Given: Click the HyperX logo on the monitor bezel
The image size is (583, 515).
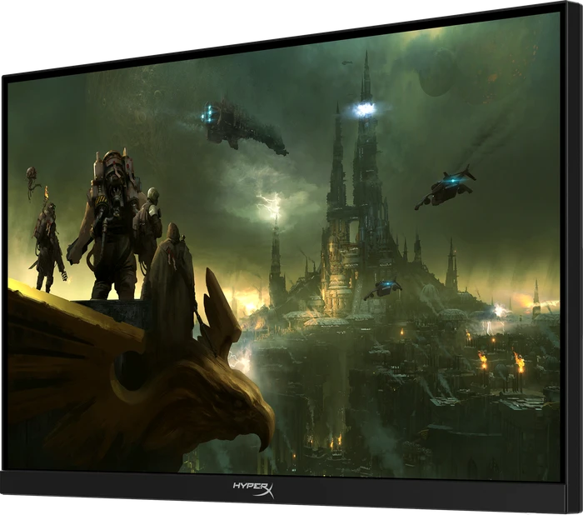Looking at the screenshot, I should 253,490.
